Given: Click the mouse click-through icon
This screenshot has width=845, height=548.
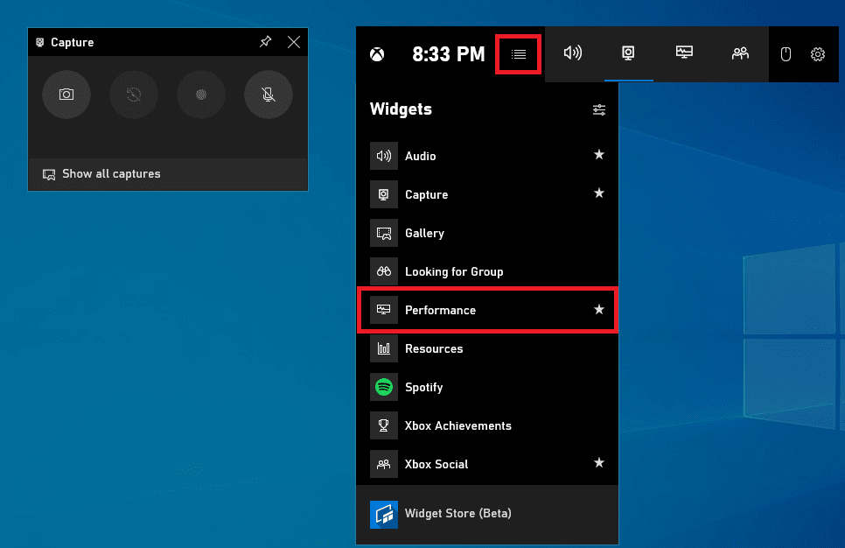Looking at the screenshot, I should [786, 54].
